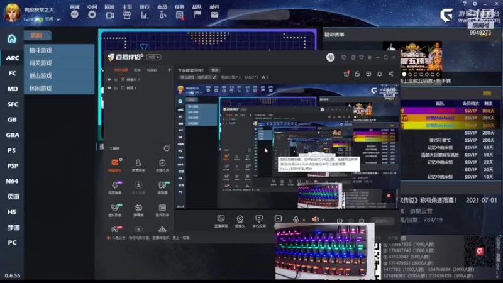This screenshot has width=503, height=283.
Task: Click the share icon in 直播伴侣
Action: pos(390,74)
